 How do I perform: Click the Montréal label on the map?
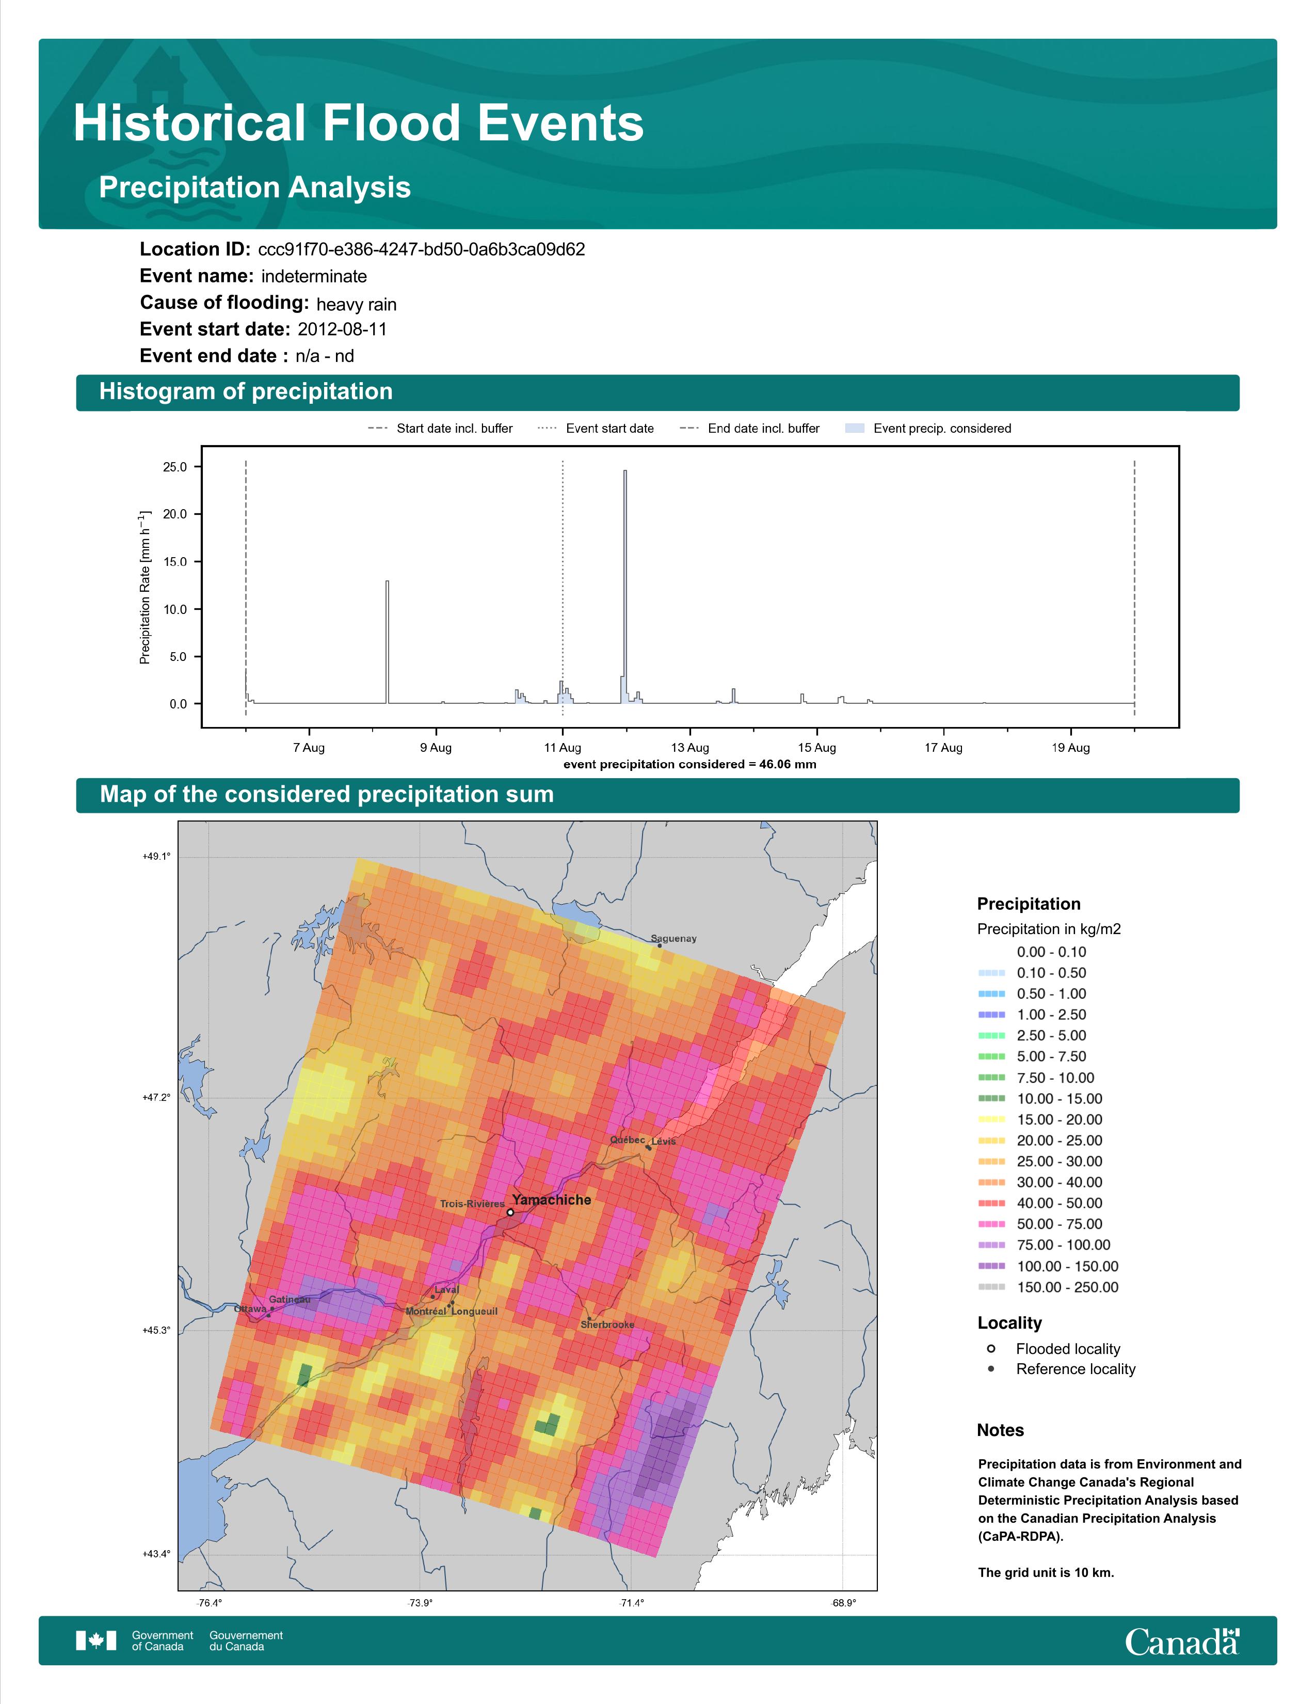(x=426, y=1312)
